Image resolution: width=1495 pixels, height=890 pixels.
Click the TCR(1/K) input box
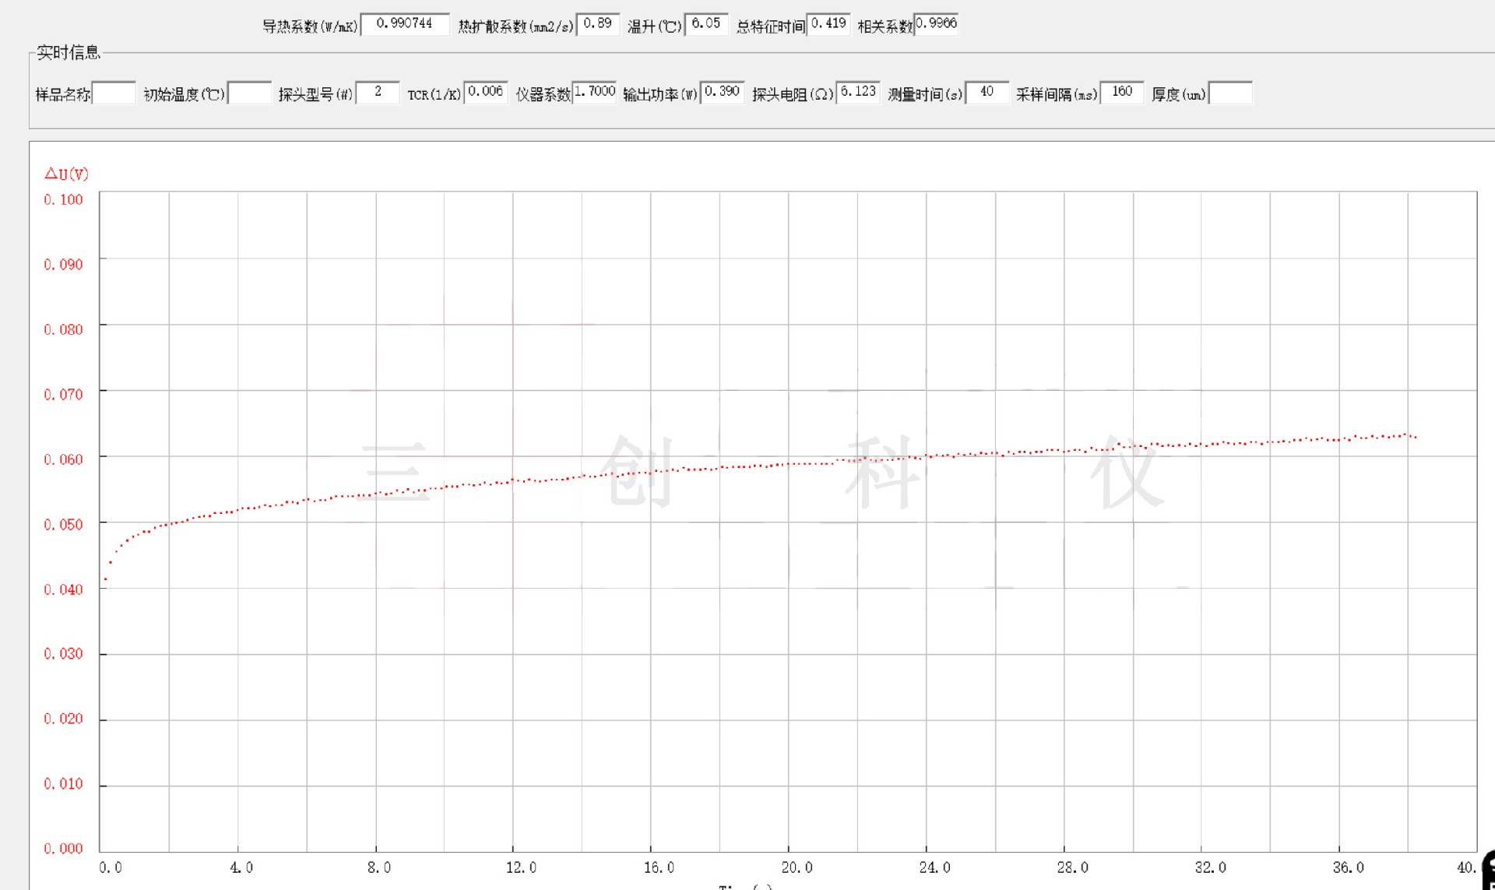486,92
